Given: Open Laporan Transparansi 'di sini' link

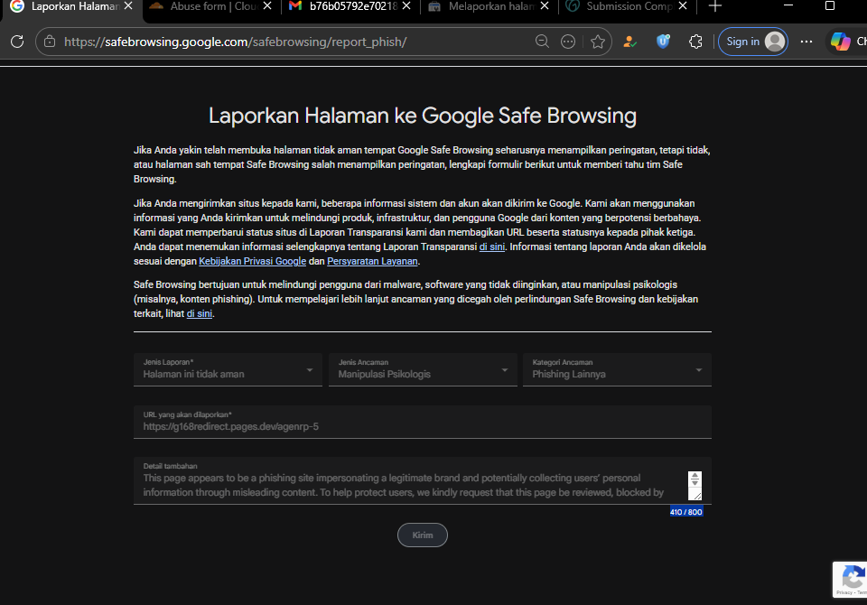Looking at the screenshot, I should (491, 247).
